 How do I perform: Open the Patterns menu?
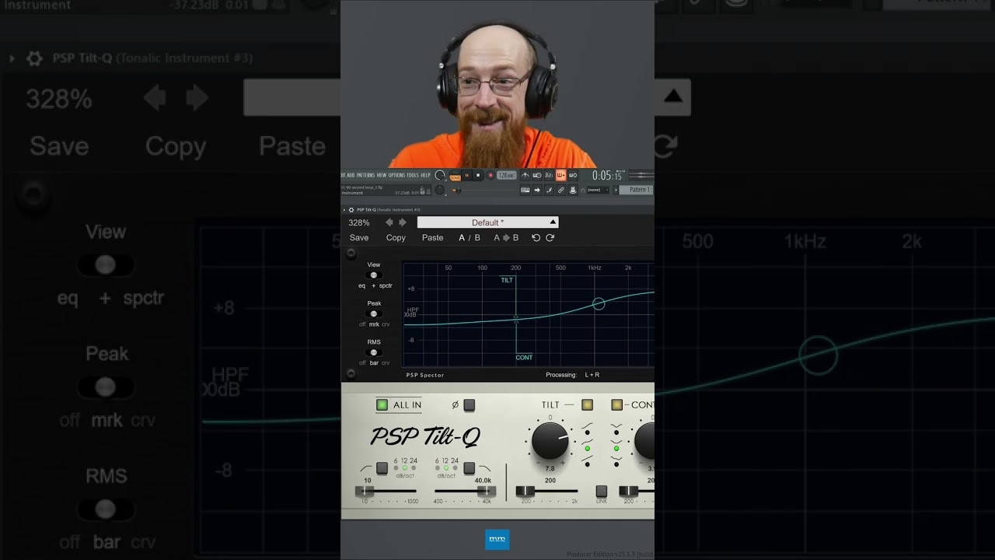[x=365, y=175]
